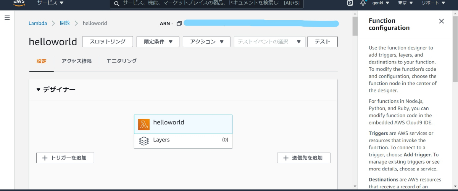Click the helloworld page heading
The height and width of the screenshot is (191, 458).
53,41
